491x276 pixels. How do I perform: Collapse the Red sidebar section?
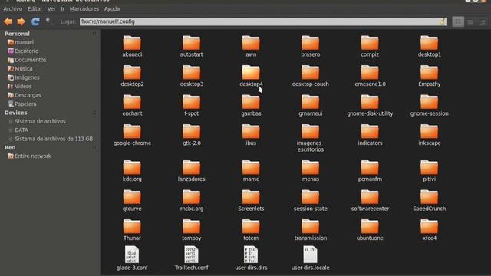coord(94,148)
